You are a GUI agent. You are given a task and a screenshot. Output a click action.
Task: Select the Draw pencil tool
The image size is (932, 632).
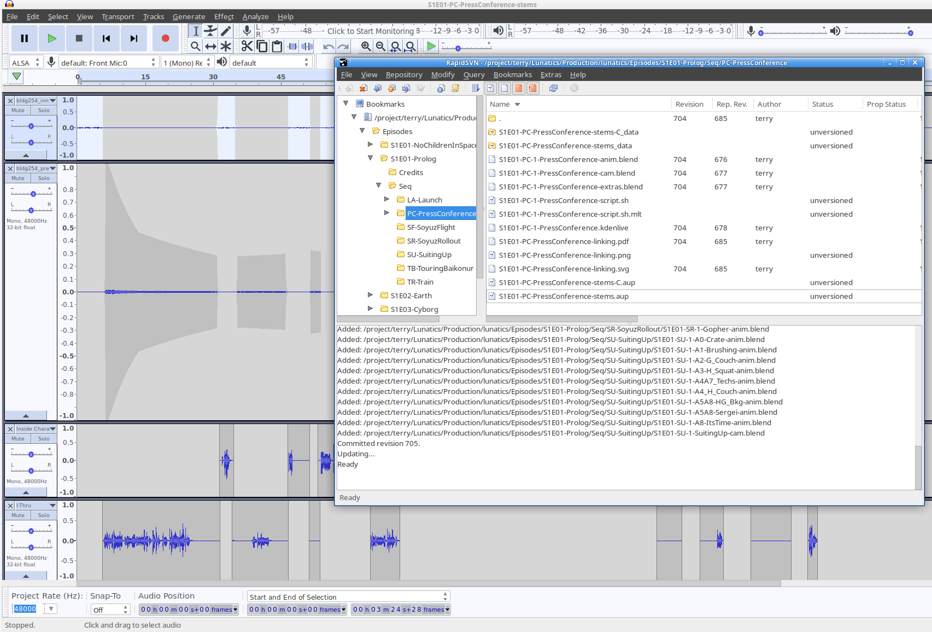coord(226,31)
